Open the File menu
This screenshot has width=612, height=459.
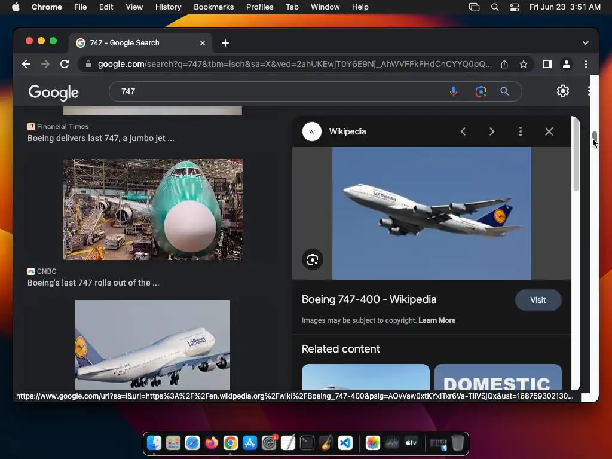[x=81, y=7]
